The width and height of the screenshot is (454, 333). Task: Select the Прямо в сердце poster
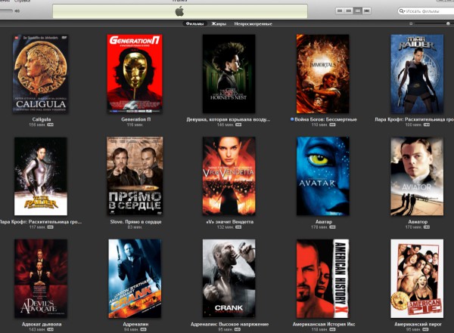pyautogui.click(x=135, y=177)
